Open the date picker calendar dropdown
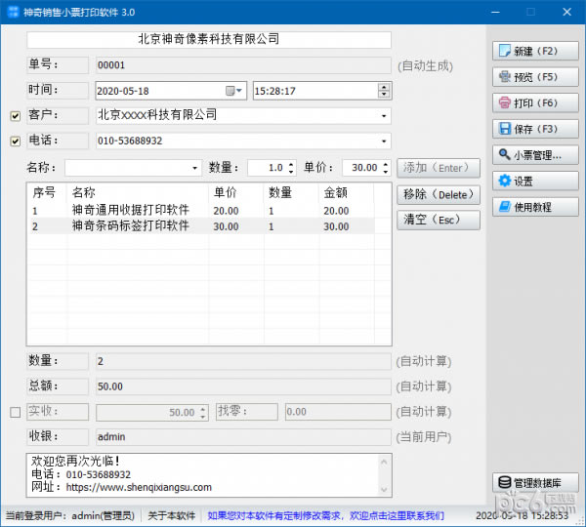 click(234, 91)
